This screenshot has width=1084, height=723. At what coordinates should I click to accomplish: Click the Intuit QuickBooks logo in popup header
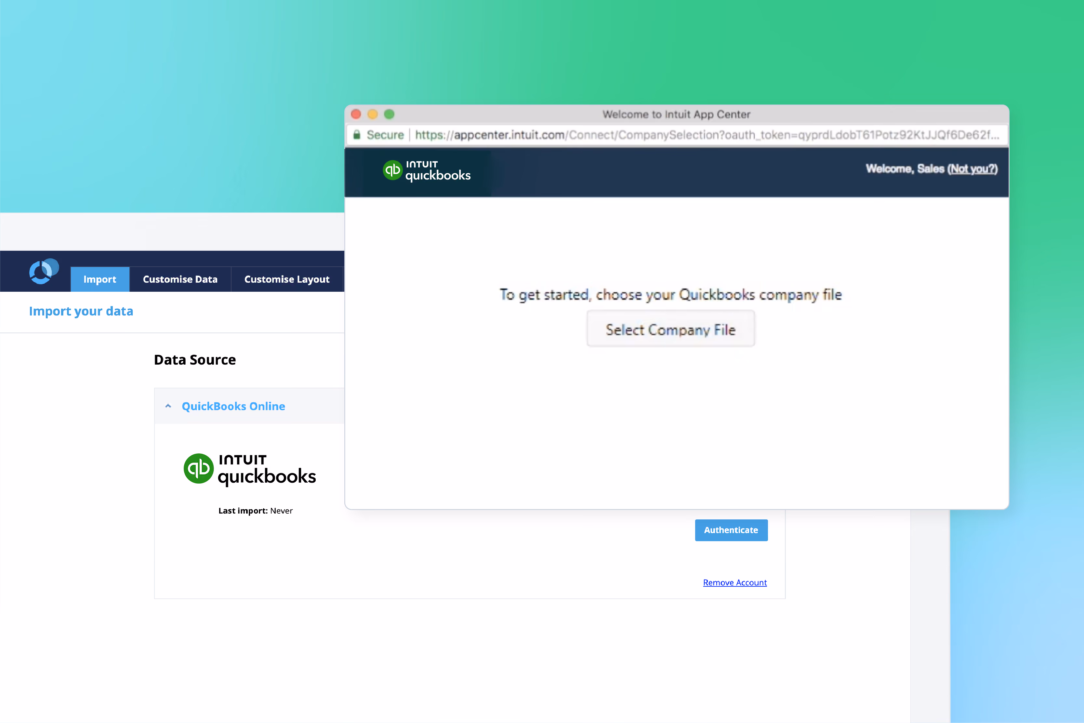click(427, 171)
